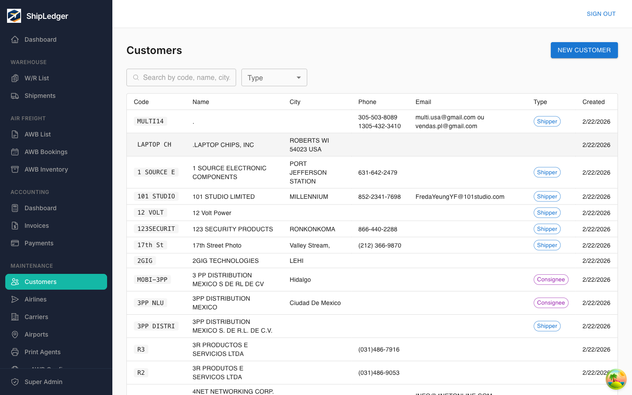Focus the customer search input field
The image size is (632, 395).
181,78
